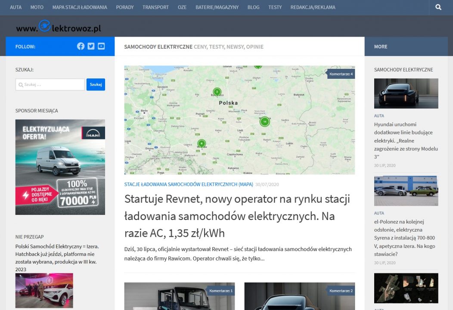This screenshot has height=310, width=453.
Task: Click the article date 30/07/2020
Action: pyautogui.click(x=267, y=184)
